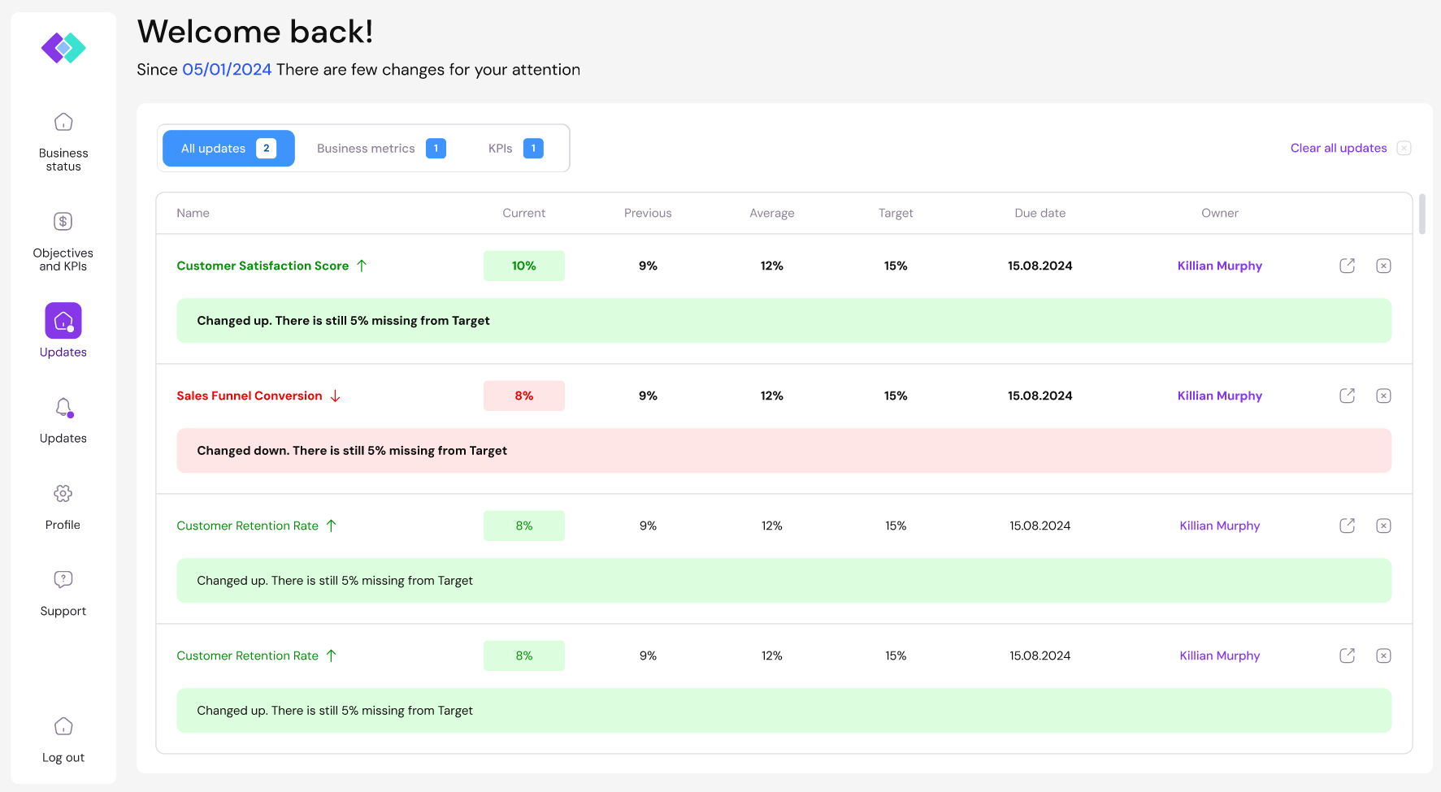Click the 05/01/2024 date link

[227, 70]
